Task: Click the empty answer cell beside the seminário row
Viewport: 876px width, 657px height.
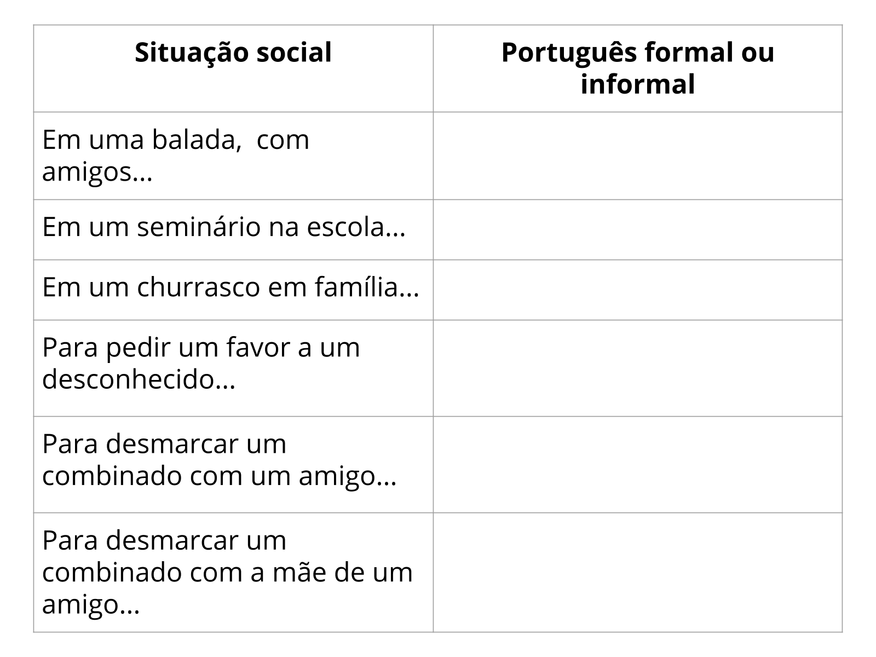Action: tap(637, 229)
